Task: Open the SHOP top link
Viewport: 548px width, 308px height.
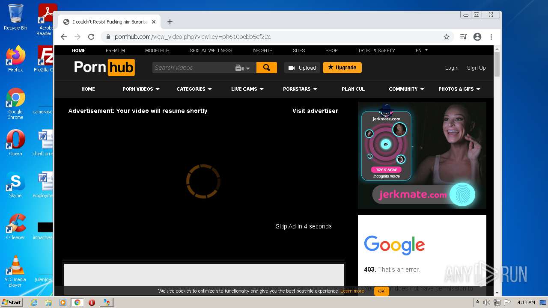Action: [331, 50]
